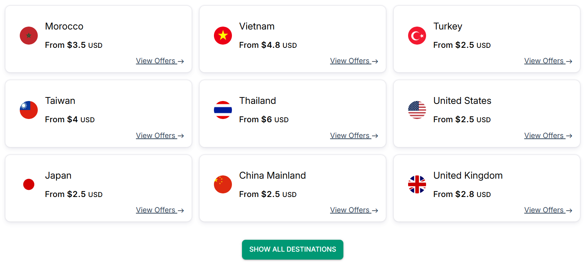Click the Turkey flag icon
Viewport: 585px width, 266px height.
pyautogui.click(x=417, y=36)
